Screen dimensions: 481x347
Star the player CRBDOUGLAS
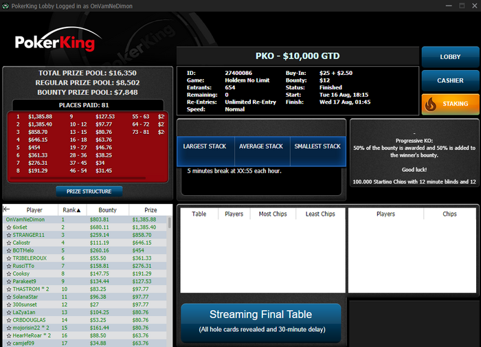[8, 320]
